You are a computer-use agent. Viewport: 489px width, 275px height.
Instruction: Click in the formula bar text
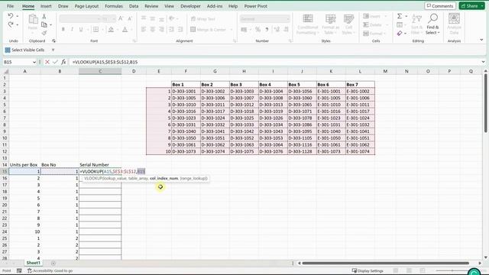[105, 62]
